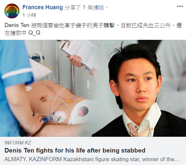Click the truncated '…' ending of description
Screen dimensions: 186x165
177,159
